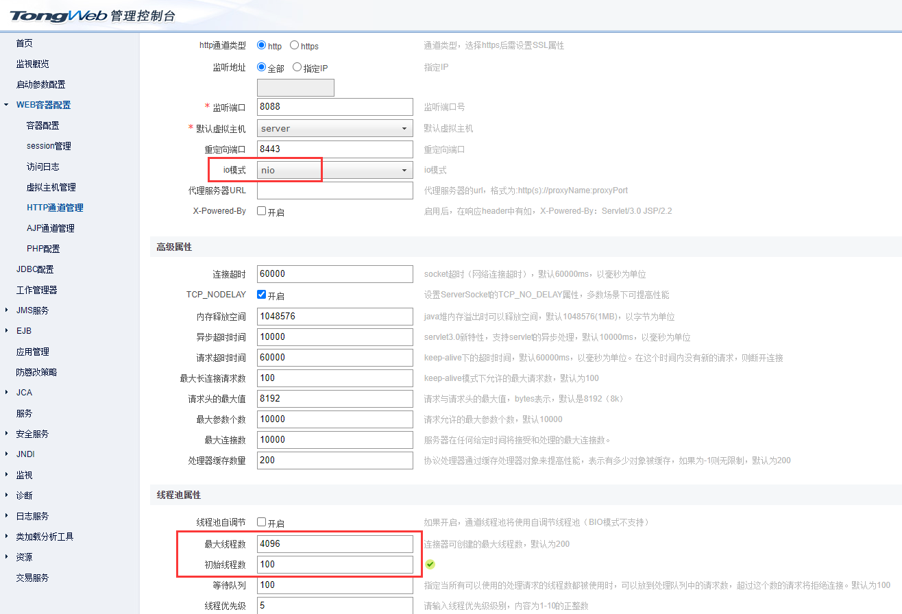The width and height of the screenshot is (902, 614).
Task: Focus the 内存释放空间 field with 1048576
Action: click(335, 316)
